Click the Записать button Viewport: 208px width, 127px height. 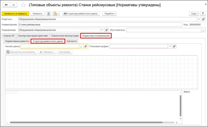(x=37, y=13)
